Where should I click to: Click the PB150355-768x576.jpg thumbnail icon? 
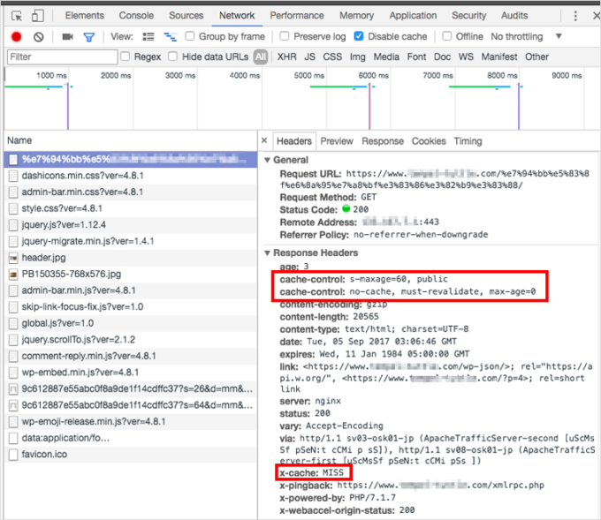pos(13,275)
